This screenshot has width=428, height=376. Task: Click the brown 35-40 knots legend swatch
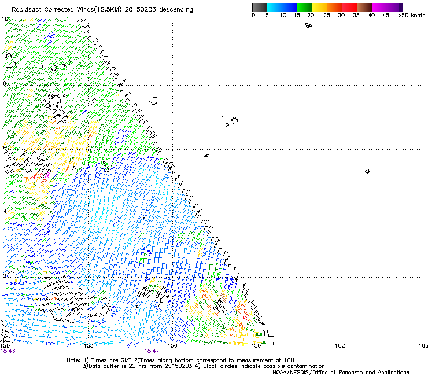(364, 7)
